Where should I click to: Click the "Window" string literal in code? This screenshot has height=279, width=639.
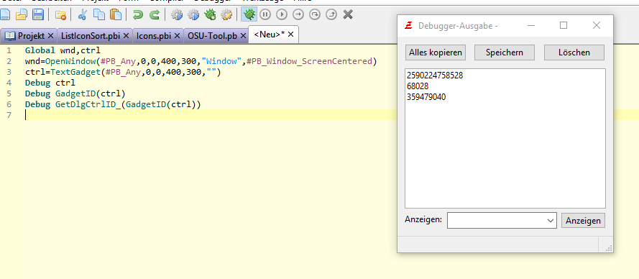221,62
